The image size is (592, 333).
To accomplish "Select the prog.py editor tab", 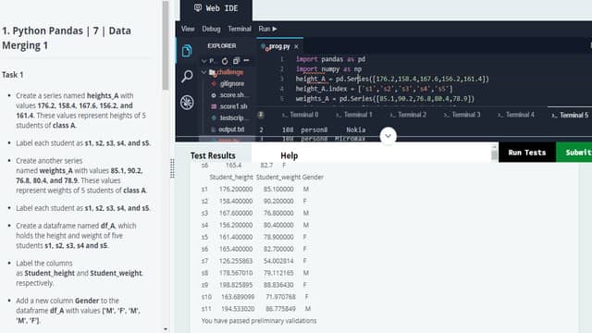I will pyautogui.click(x=279, y=46).
